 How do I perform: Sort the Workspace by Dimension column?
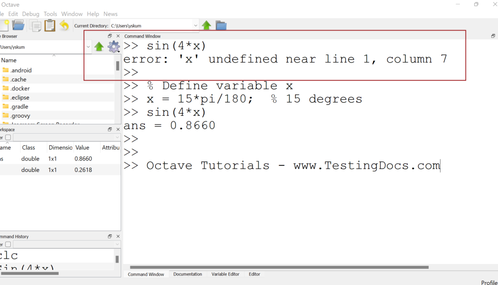[60, 147]
